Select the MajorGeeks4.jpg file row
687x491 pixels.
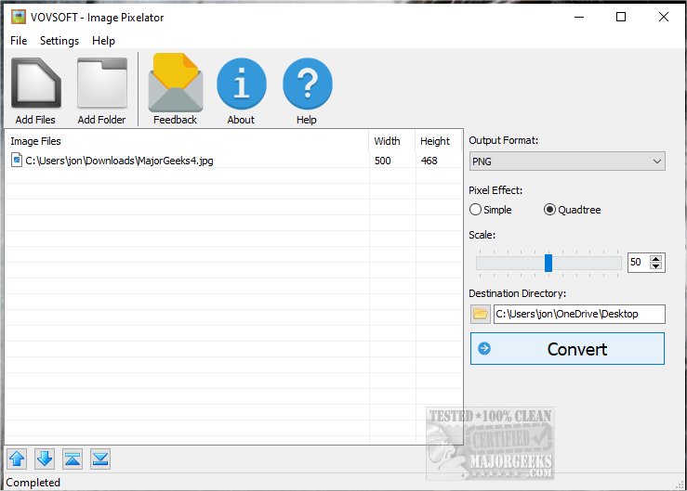(233, 161)
